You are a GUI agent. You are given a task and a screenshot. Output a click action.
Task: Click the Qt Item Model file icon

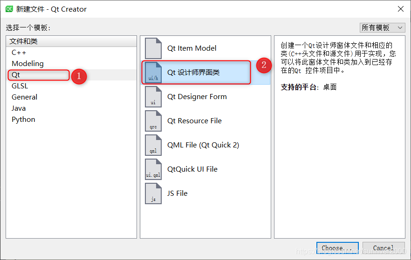153,48
